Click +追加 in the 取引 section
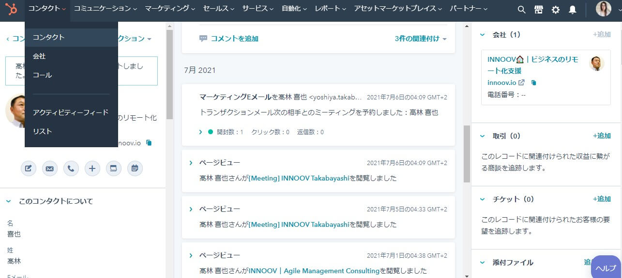The width and height of the screenshot is (622, 278). tap(602, 136)
